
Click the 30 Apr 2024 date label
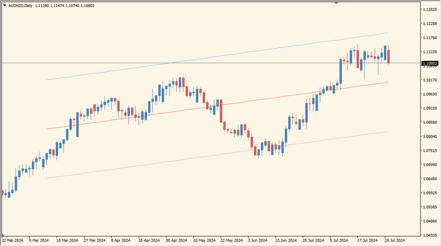176,240
